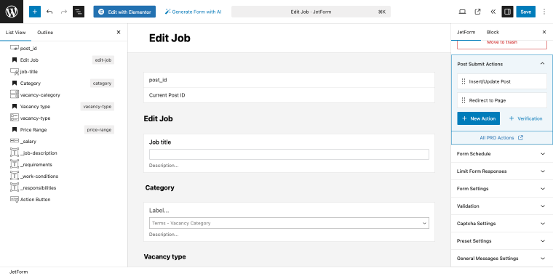Expand the Limit Form Responses panel
The height and width of the screenshot is (276, 553).
(502, 171)
